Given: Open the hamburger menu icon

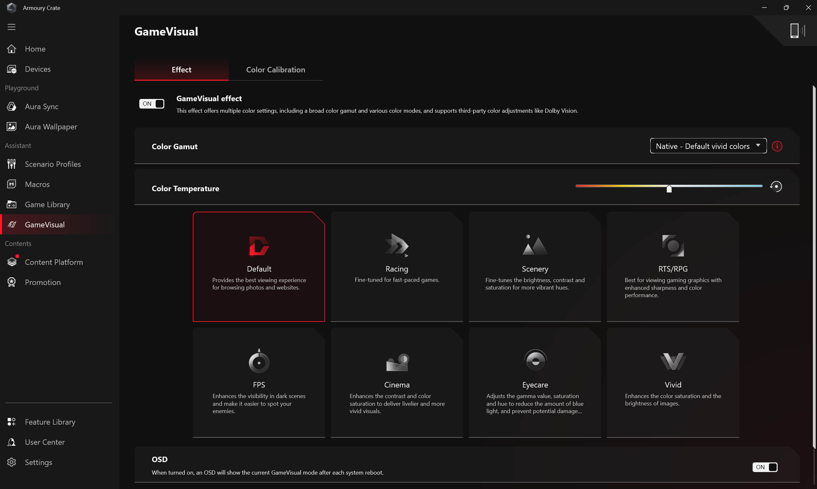Looking at the screenshot, I should pos(12,27).
